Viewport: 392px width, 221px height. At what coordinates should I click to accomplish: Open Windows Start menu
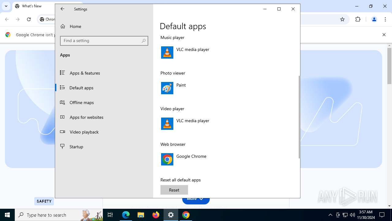(7, 215)
